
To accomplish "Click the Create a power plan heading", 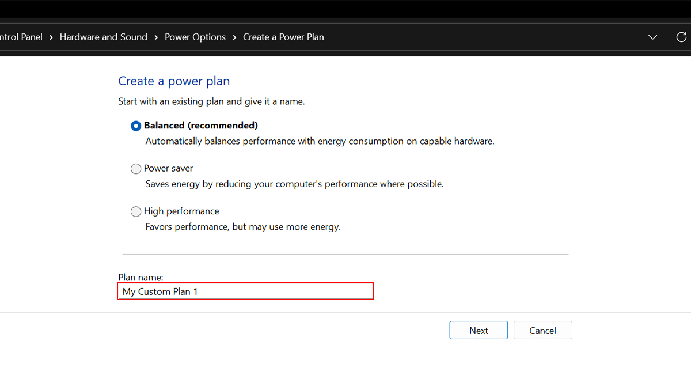I will [174, 81].
